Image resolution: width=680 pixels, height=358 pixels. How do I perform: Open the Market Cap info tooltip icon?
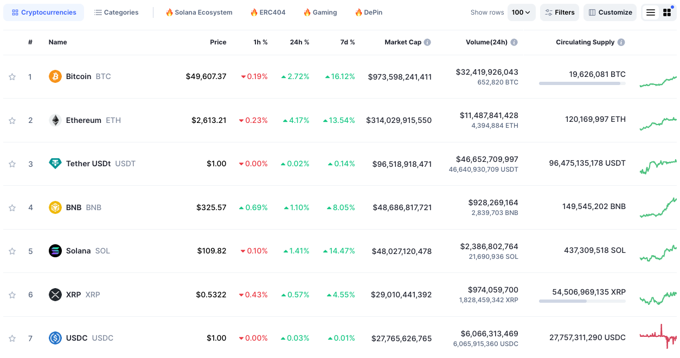[427, 42]
